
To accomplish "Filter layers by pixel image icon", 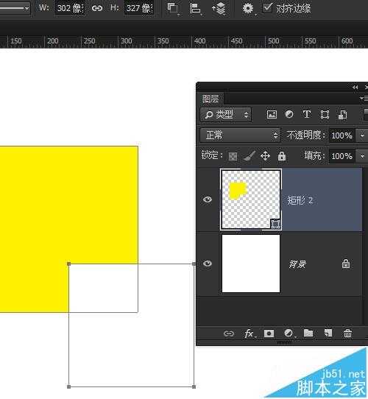I will pyautogui.click(x=272, y=115).
